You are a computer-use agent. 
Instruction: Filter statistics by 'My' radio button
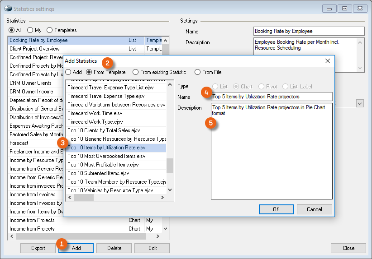pos(30,30)
